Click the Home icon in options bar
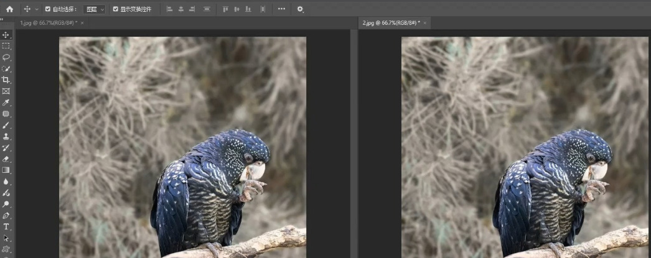Screen dimensions: 651x258 tap(9, 9)
